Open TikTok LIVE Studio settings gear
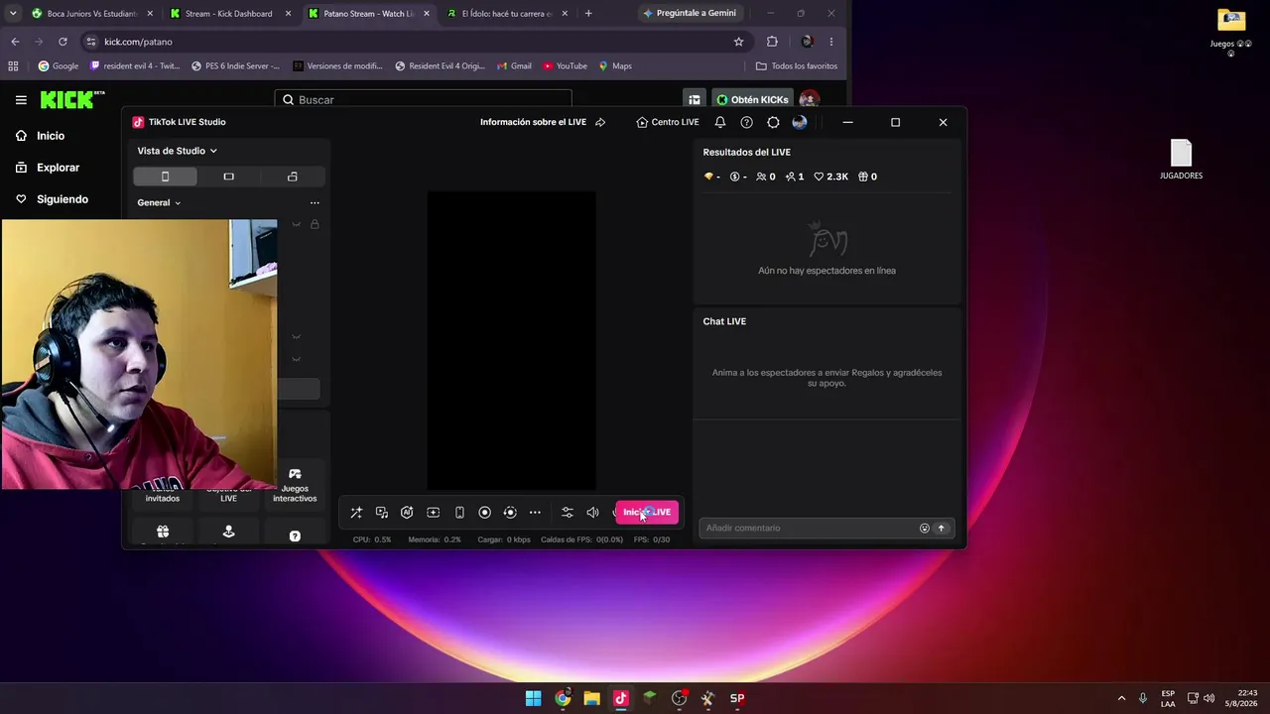 [x=773, y=122]
